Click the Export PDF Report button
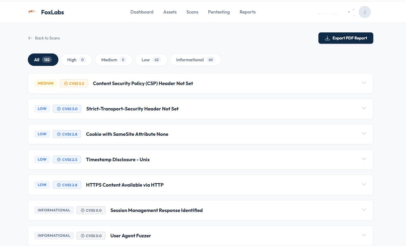 346,38
